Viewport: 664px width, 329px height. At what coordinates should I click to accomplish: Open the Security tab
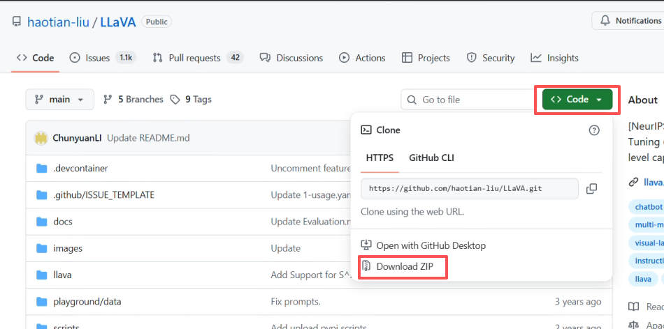tap(491, 58)
